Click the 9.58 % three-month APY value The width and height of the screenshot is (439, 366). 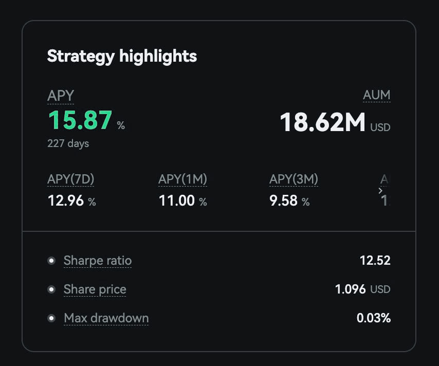pyautogui.click(x=289, y=201)
